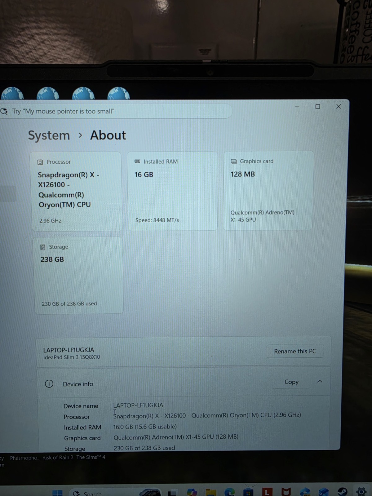Image resolution: width=372 pixels, height=496 pixels.
Task: Select the 238 GB storage value
Action: (52, 259)
